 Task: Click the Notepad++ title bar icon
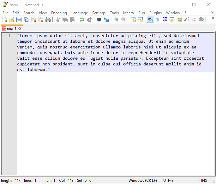coord(5,5)
